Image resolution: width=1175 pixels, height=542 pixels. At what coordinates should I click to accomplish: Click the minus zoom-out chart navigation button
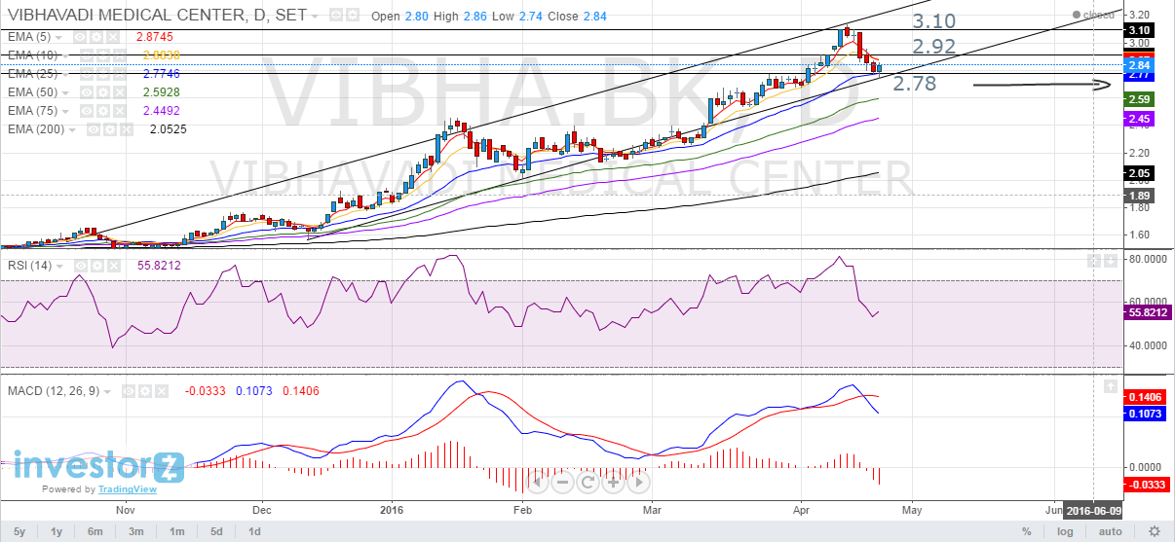click(562, 481)
